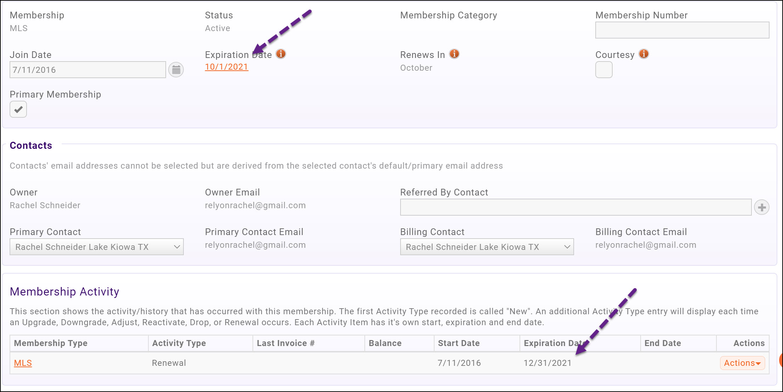Click the Activity Type column header

point(179,343)
